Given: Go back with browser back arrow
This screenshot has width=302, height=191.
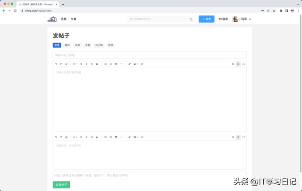Looking at the screenshot, I should [4, 10].
